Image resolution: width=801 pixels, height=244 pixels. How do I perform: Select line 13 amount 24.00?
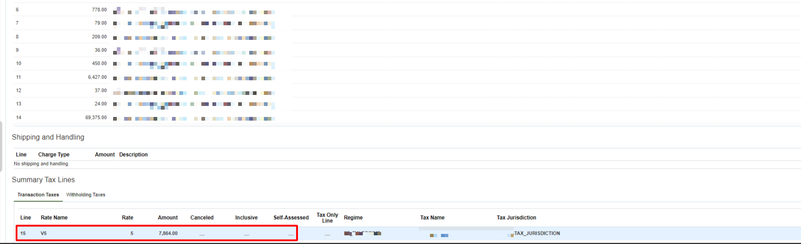point(101,104)
